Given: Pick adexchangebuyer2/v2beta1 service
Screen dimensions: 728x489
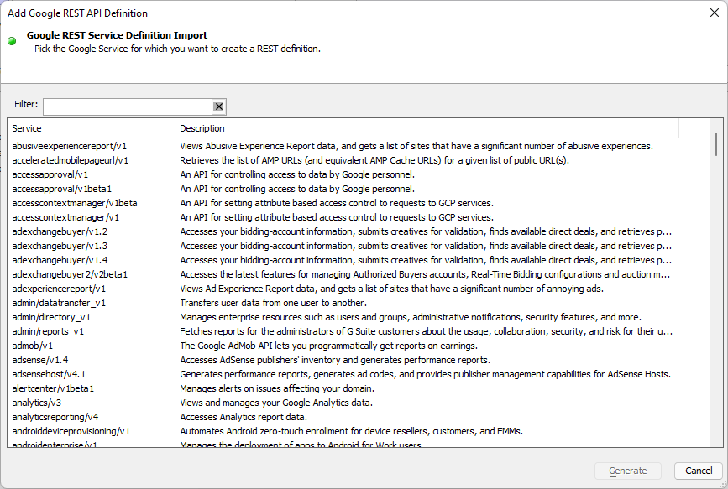Looking at the screenshot, I should pyautogui.click(x=70, y=274).
